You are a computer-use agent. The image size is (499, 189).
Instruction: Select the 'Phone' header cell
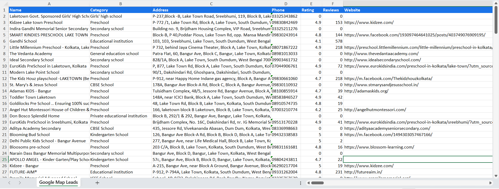coord(286,10)
